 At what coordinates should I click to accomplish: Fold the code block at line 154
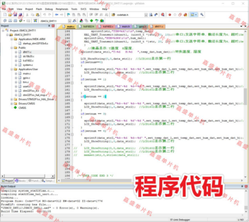[x=72, y=65]
